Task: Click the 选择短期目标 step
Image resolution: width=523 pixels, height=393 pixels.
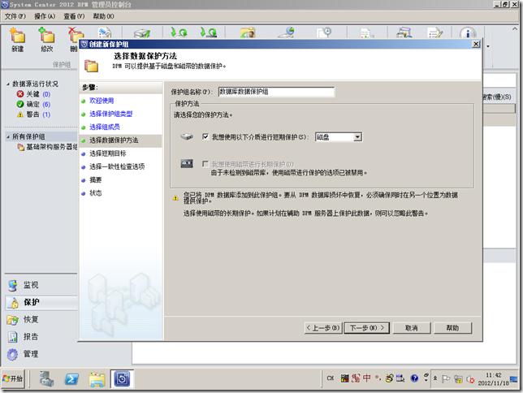Action: [108, 153]
